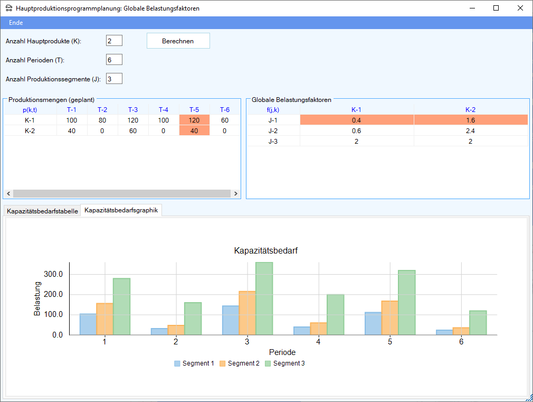
Task: Toggle Segment 1 legend swatch
Action: pos(177,363)
